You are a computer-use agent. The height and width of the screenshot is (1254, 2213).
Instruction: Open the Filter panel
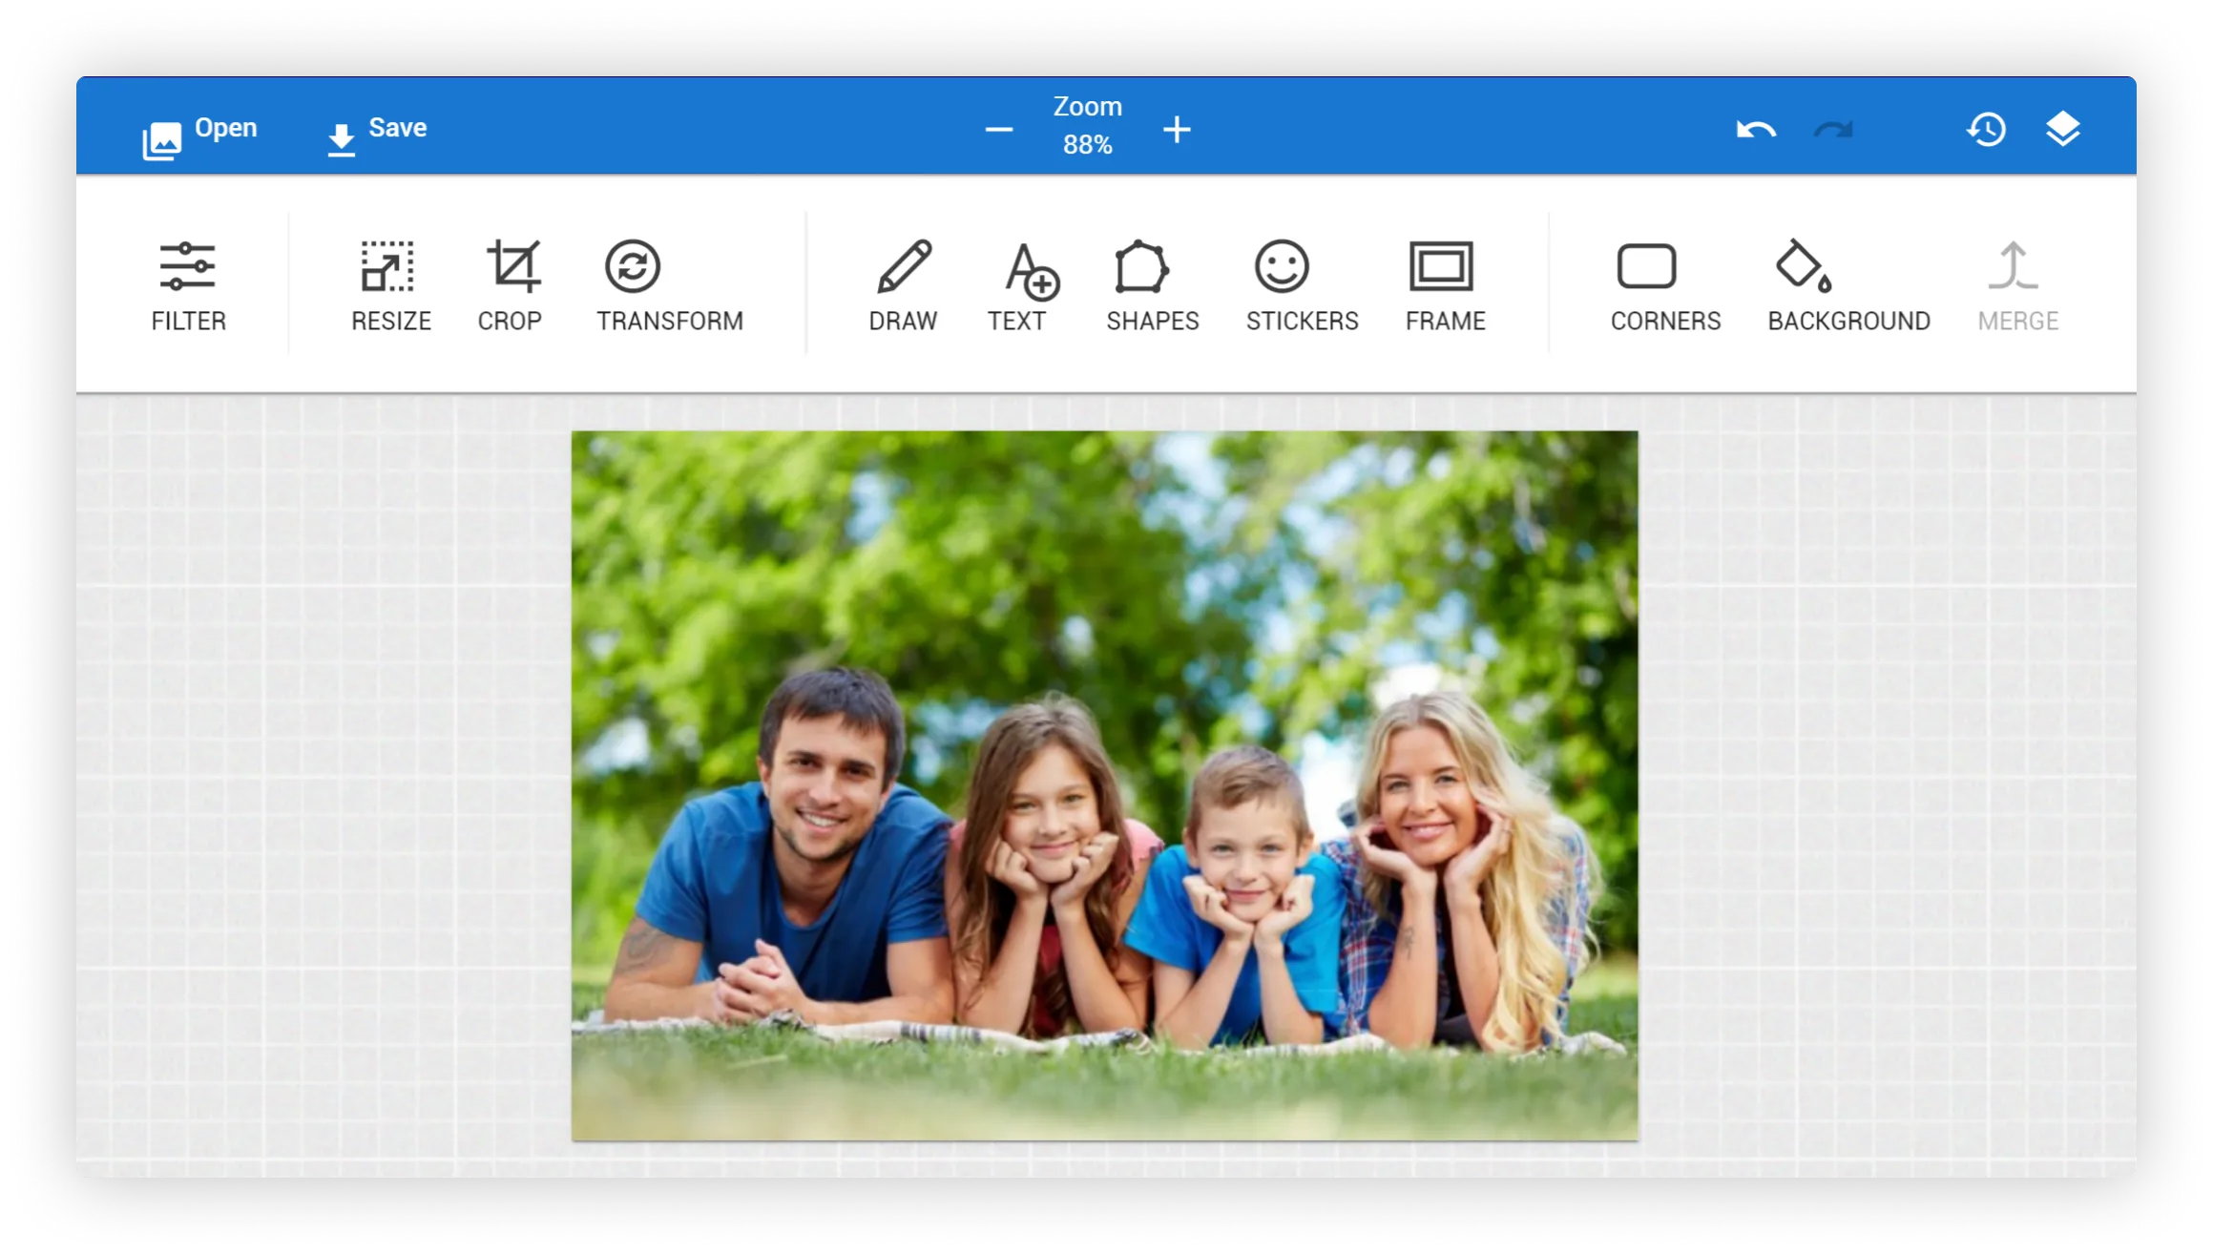point(188,282)
